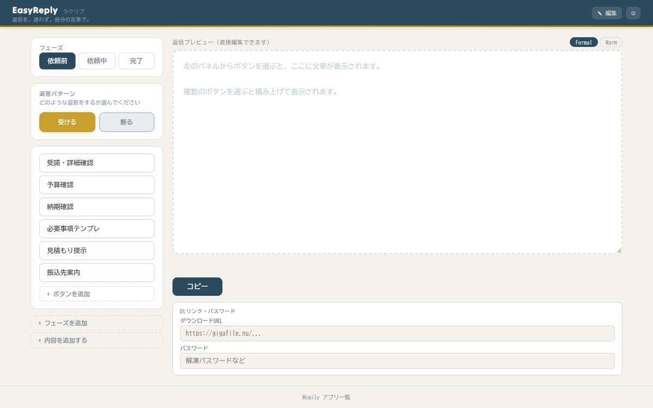Switch to the 完了 phase tab
653x408 pixels.
pyautogui.click(x=137, y=61)
